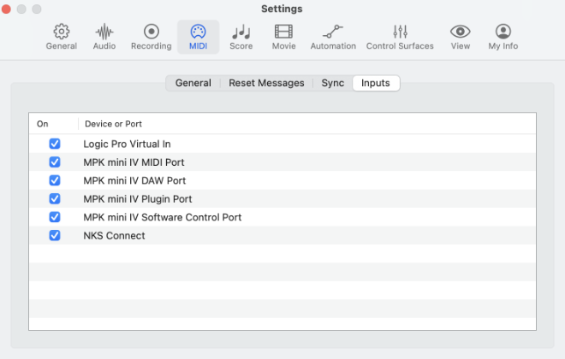Open Score settings notes icon

click(x=241, y=32)
